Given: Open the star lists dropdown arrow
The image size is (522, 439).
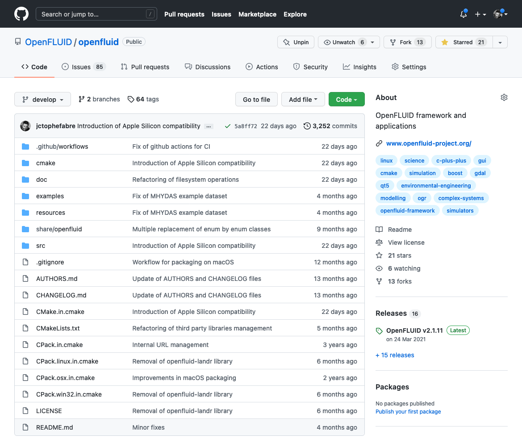Looking at the screenshot, I should (x=500, y=42).
